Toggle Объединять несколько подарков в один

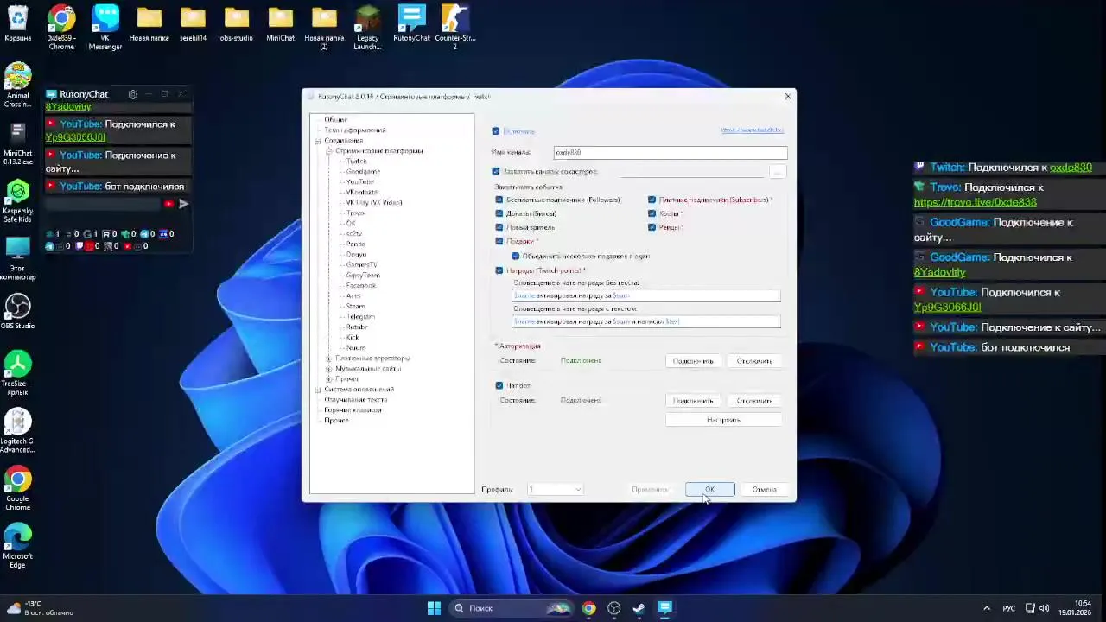pyautogui.click(x=515, y=257)
